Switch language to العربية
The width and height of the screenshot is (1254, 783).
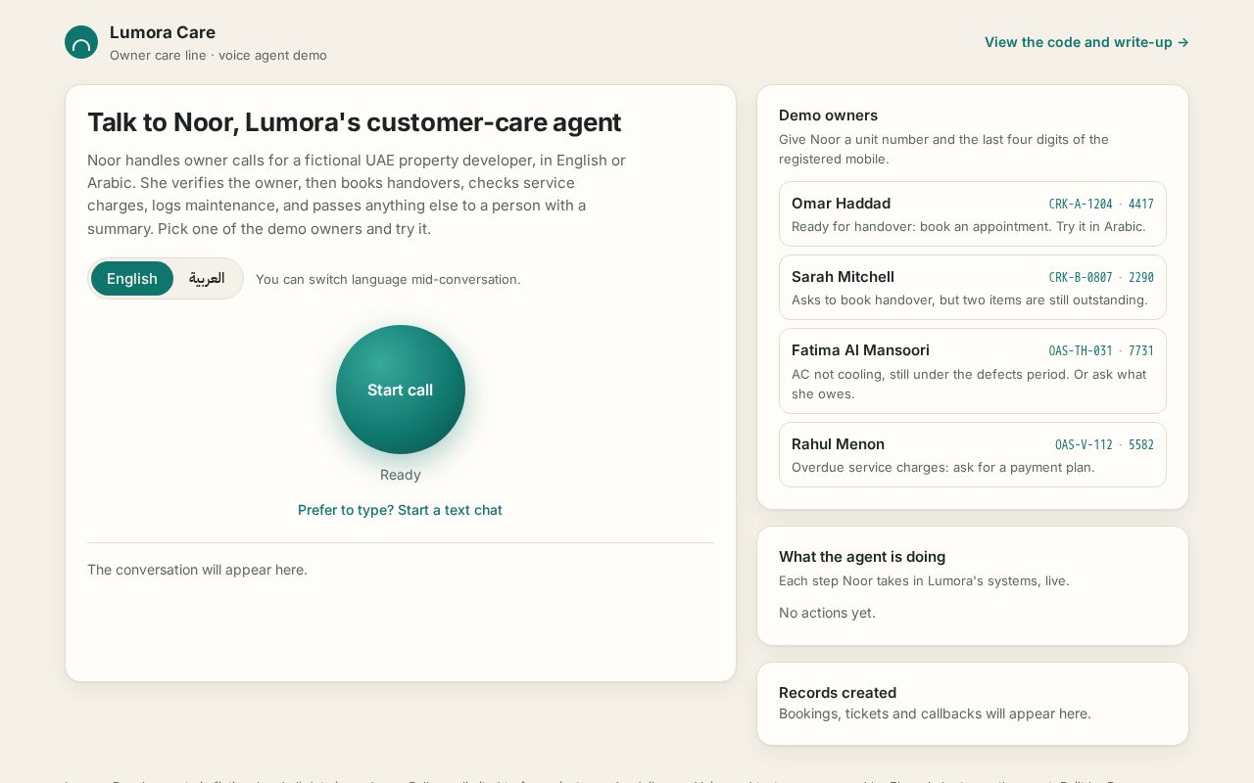point(207,279)
